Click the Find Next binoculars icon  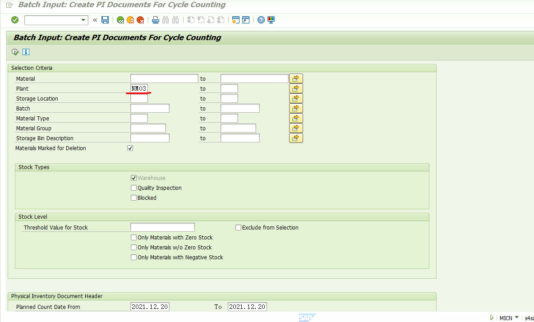coord(175,20)
